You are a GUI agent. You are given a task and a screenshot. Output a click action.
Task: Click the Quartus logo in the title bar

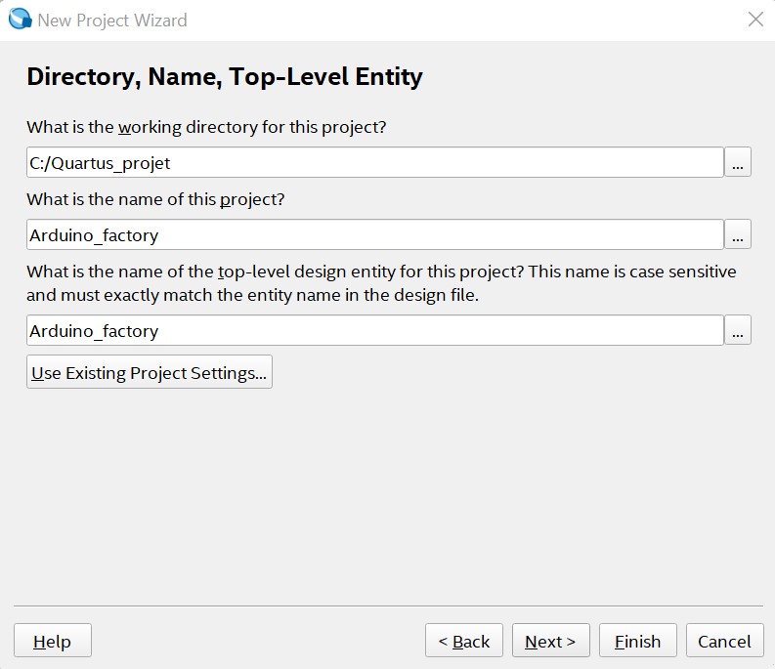(20, 20)
